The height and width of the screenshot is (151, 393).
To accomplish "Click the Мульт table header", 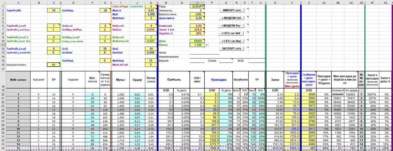I will (x=121, y=80).
